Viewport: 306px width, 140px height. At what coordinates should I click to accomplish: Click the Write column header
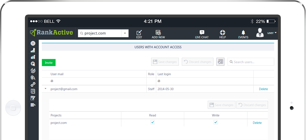(216, 115)
